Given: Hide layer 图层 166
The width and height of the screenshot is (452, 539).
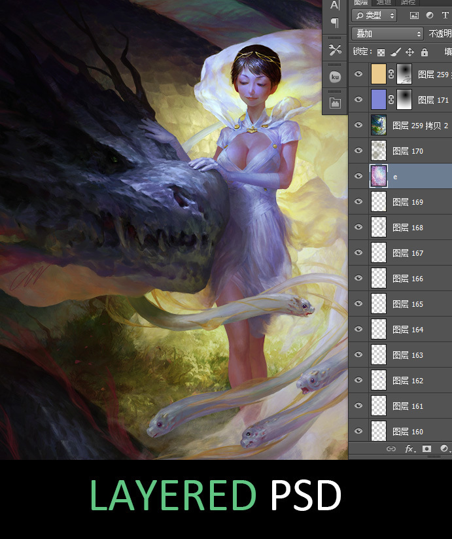Looking at the screenshot, I should coord(358,278).
